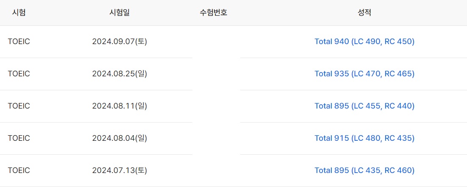The image size is (467, 187).
Task: Open the Total 915 score link
Action: tap(364, 138)
